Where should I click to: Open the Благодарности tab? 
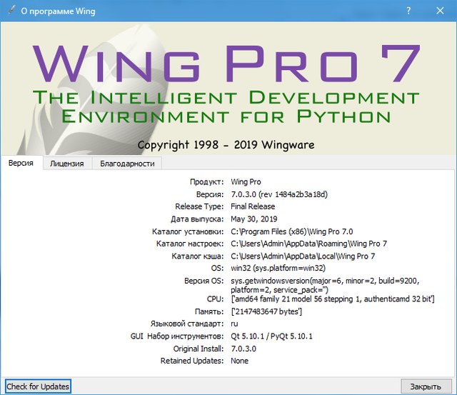pyautogui.click(x=127, y=164)
